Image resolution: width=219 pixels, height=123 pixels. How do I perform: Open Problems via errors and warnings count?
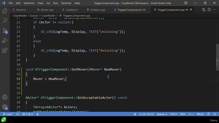[x=28, y=114]
